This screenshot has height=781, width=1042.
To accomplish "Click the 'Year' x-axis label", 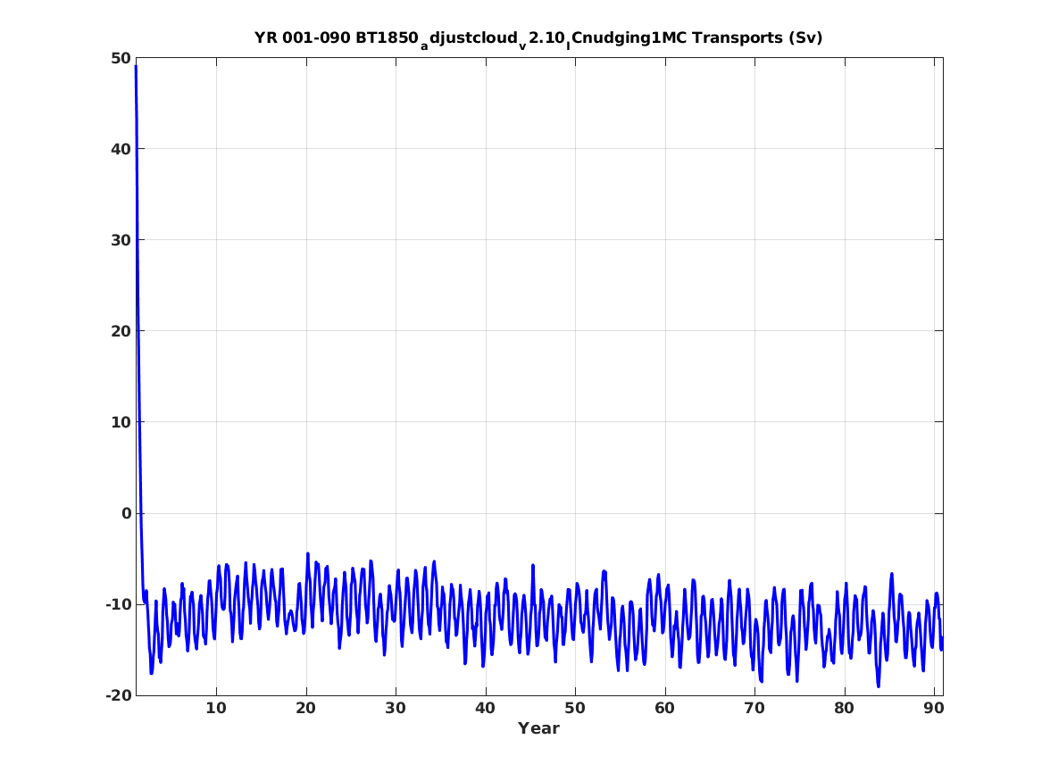I will [538, 728].
